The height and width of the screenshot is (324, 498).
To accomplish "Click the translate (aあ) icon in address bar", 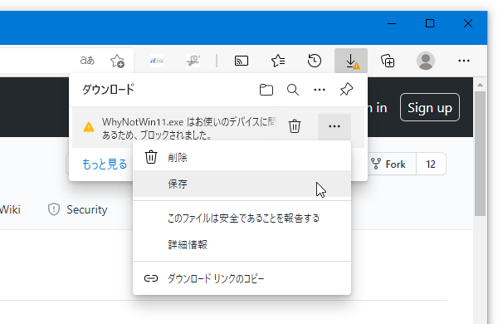I will [87, 60].
